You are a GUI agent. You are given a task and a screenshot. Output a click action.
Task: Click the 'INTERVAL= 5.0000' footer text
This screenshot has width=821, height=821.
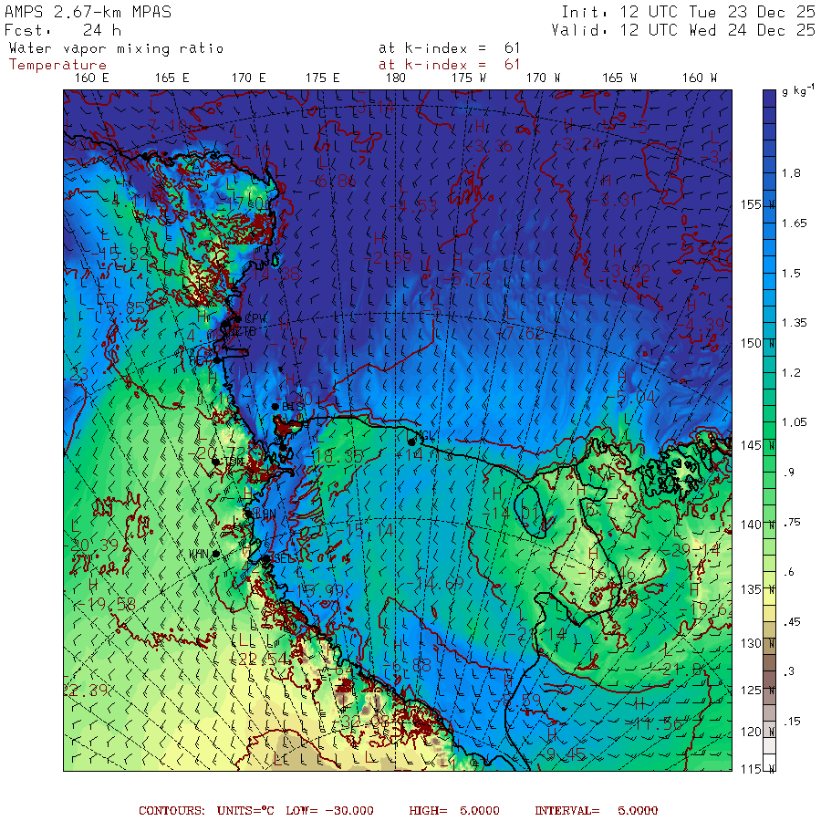click(596, 811)
